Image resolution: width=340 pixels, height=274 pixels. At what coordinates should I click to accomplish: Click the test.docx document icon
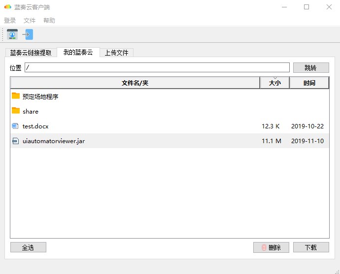tap(15, 126)
